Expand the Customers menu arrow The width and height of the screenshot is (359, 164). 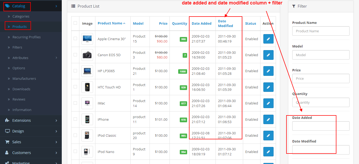[56, 153]
